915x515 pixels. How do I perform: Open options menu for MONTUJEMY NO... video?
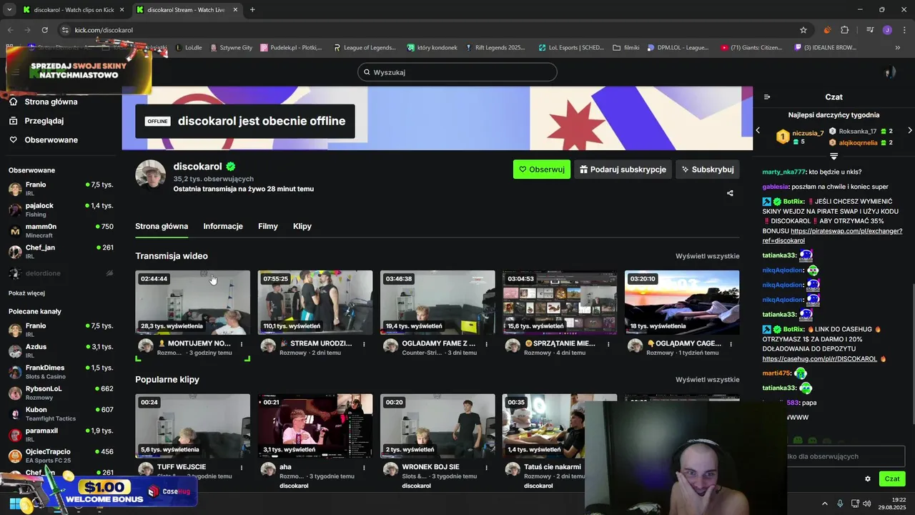coord(242,344)
